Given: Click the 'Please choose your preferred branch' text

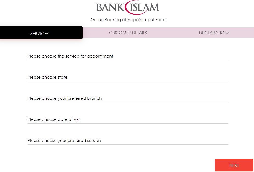Looking at the screenshot, I should 65,98.
